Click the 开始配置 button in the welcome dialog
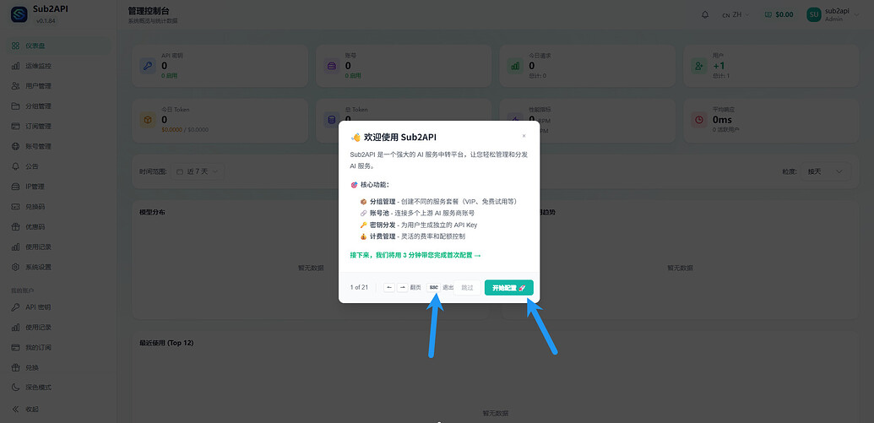Image resolution: width=874 pixels, height=423 pixels. point(509,288)
